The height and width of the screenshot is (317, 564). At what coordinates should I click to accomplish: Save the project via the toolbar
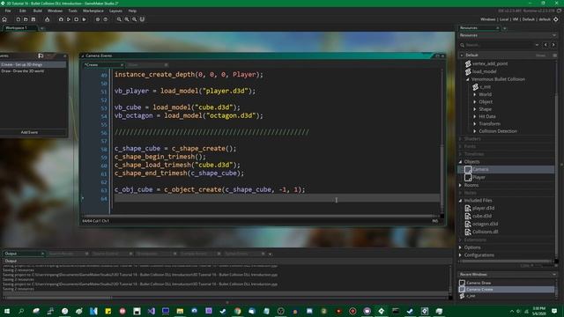tap(33, 19)
